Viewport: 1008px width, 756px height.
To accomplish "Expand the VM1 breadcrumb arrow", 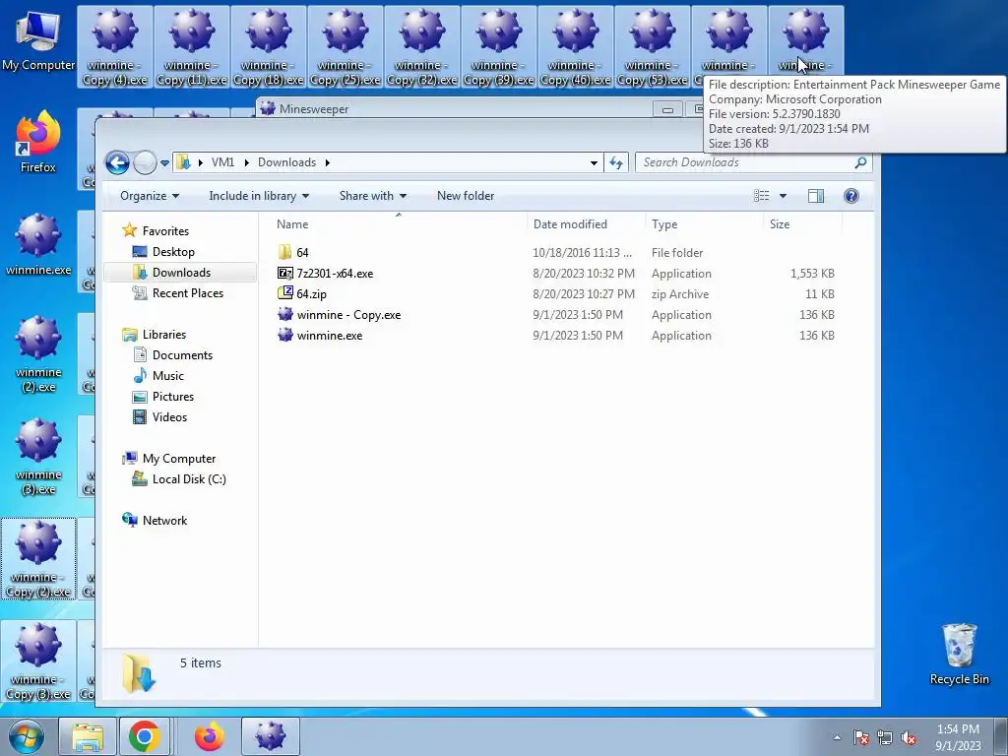I will [x=246, y=162].
